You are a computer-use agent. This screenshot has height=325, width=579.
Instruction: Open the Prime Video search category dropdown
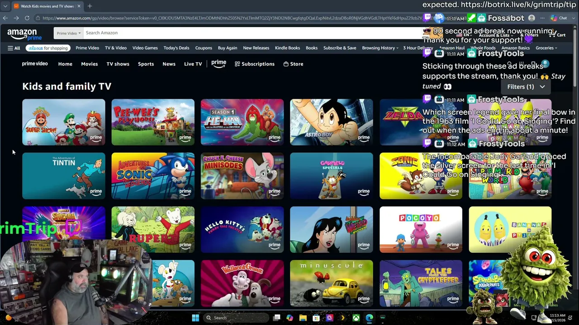click(68, 33)
